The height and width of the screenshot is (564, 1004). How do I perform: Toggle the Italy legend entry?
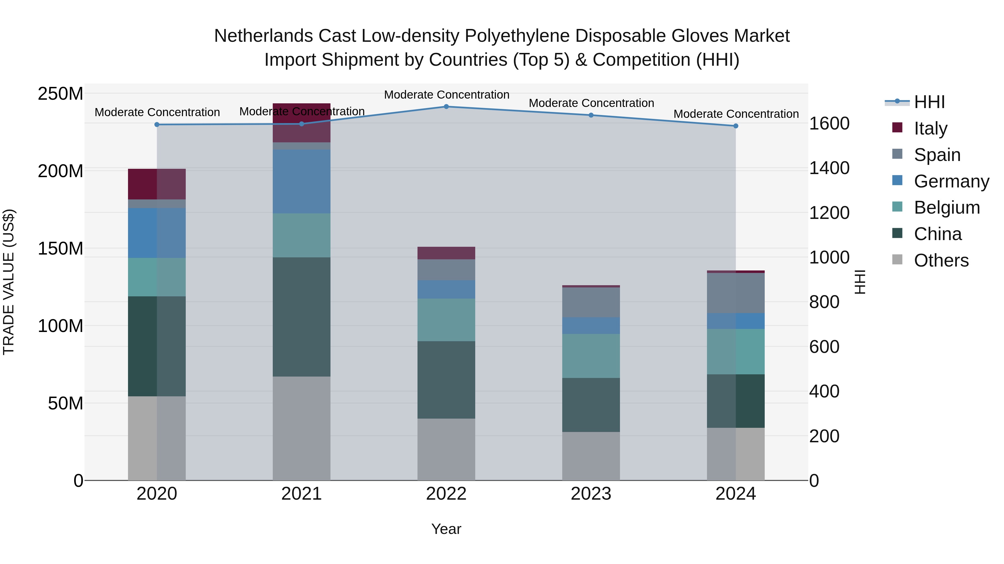(919, 128)
